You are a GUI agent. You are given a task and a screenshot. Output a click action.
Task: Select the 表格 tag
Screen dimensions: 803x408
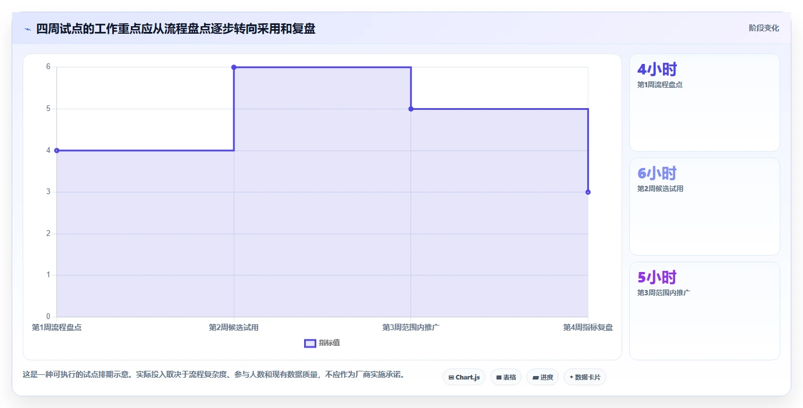[x=506, y=377]
